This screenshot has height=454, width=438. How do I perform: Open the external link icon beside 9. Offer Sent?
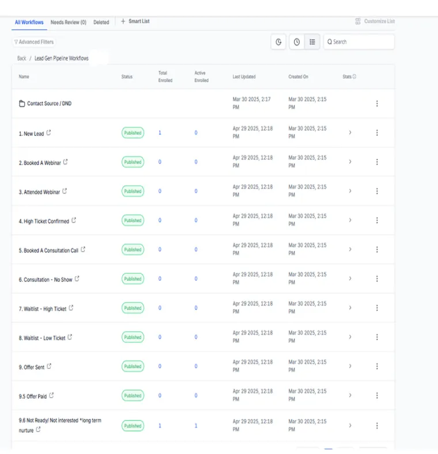50,367
